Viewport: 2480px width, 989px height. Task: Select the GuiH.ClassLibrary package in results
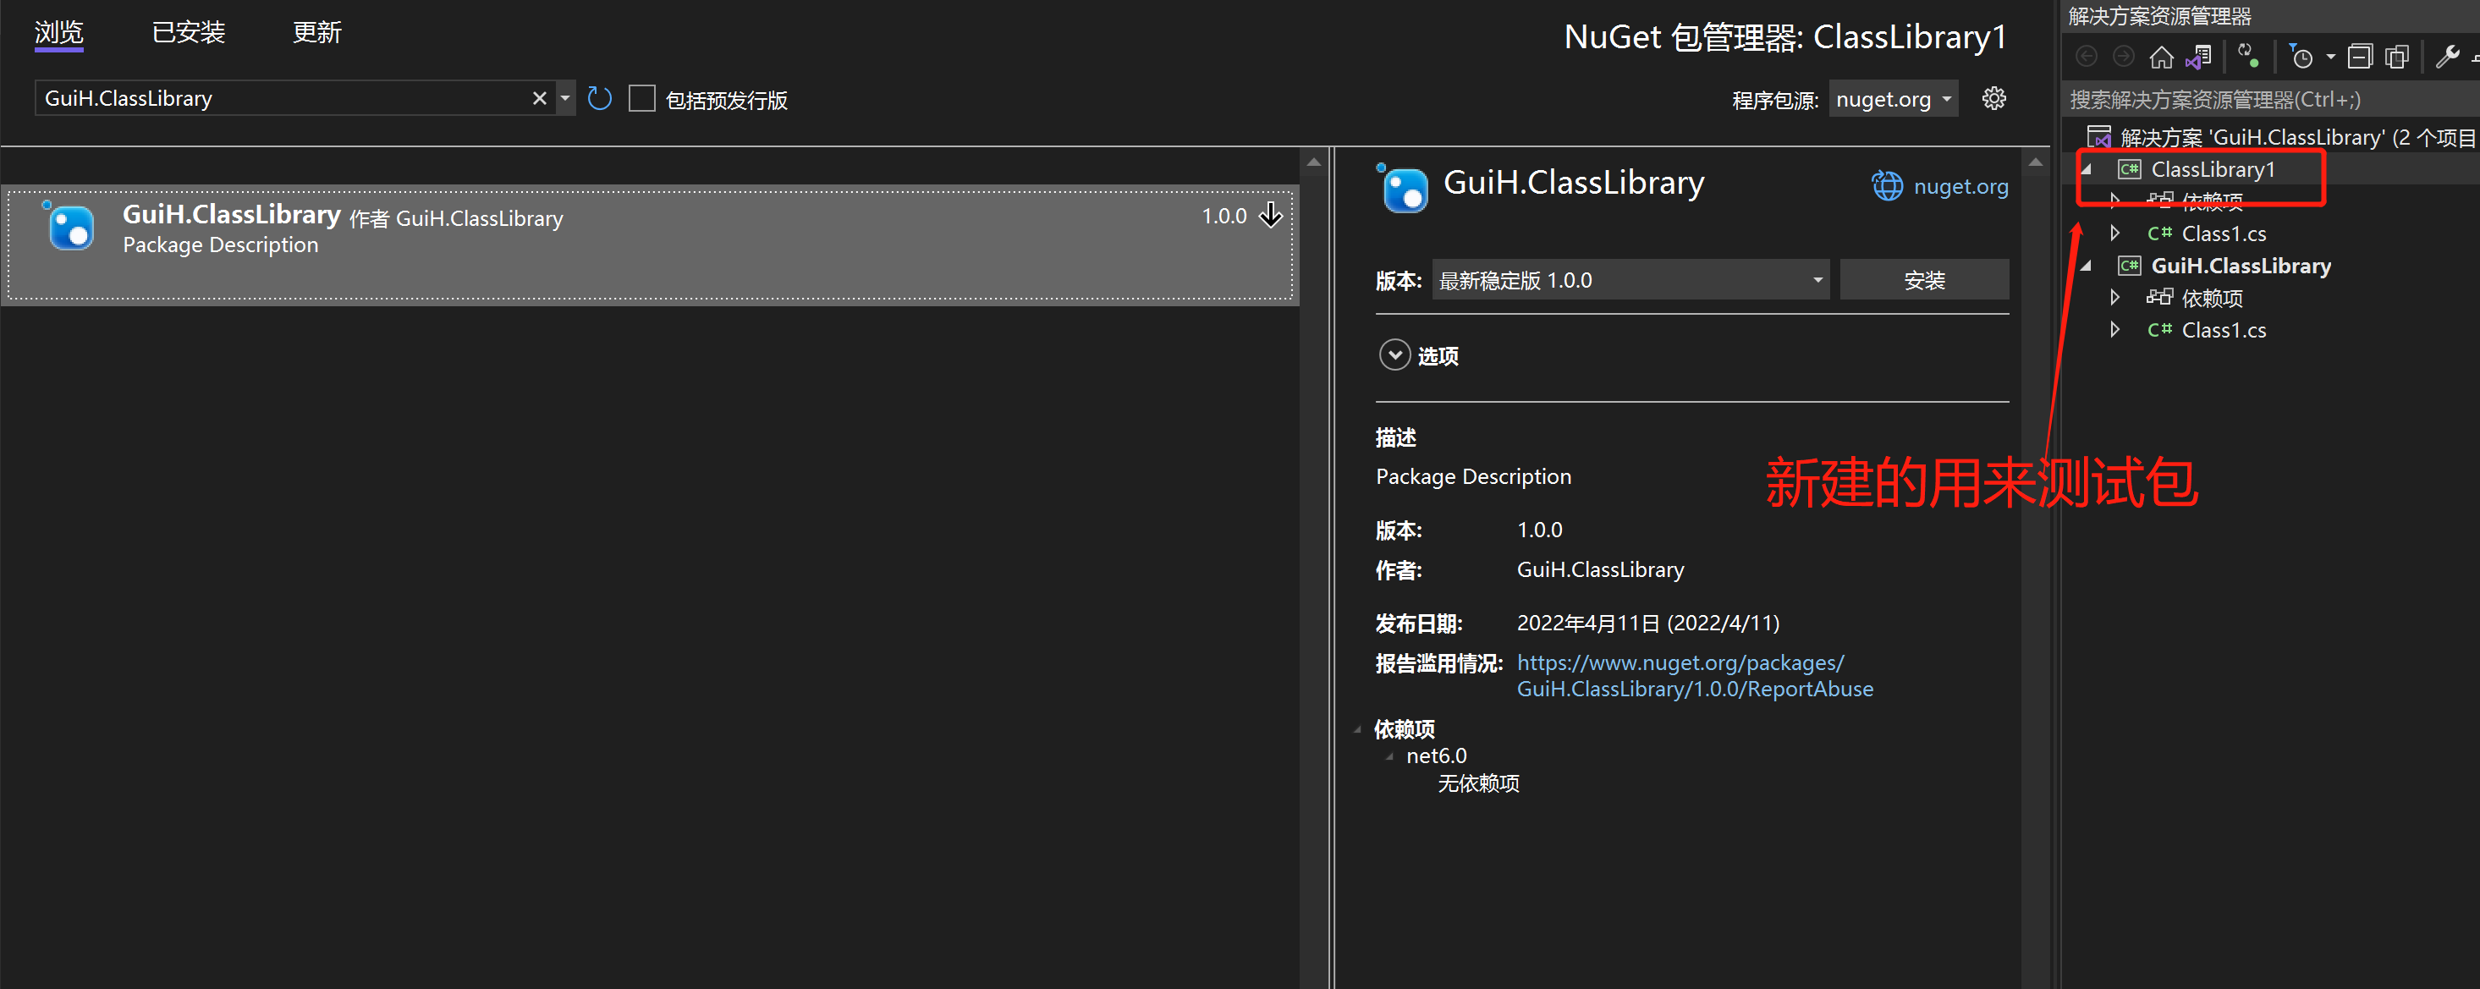click(650, 245)
